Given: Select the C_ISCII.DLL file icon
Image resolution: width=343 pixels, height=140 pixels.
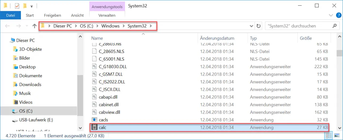Looking at the screenshot, I should pyautogui.click(x=94, y=90).
